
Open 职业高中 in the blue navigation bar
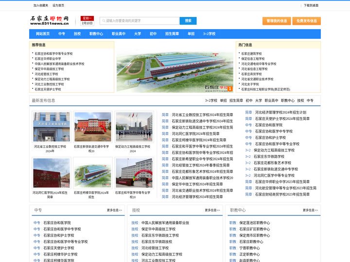119,34
